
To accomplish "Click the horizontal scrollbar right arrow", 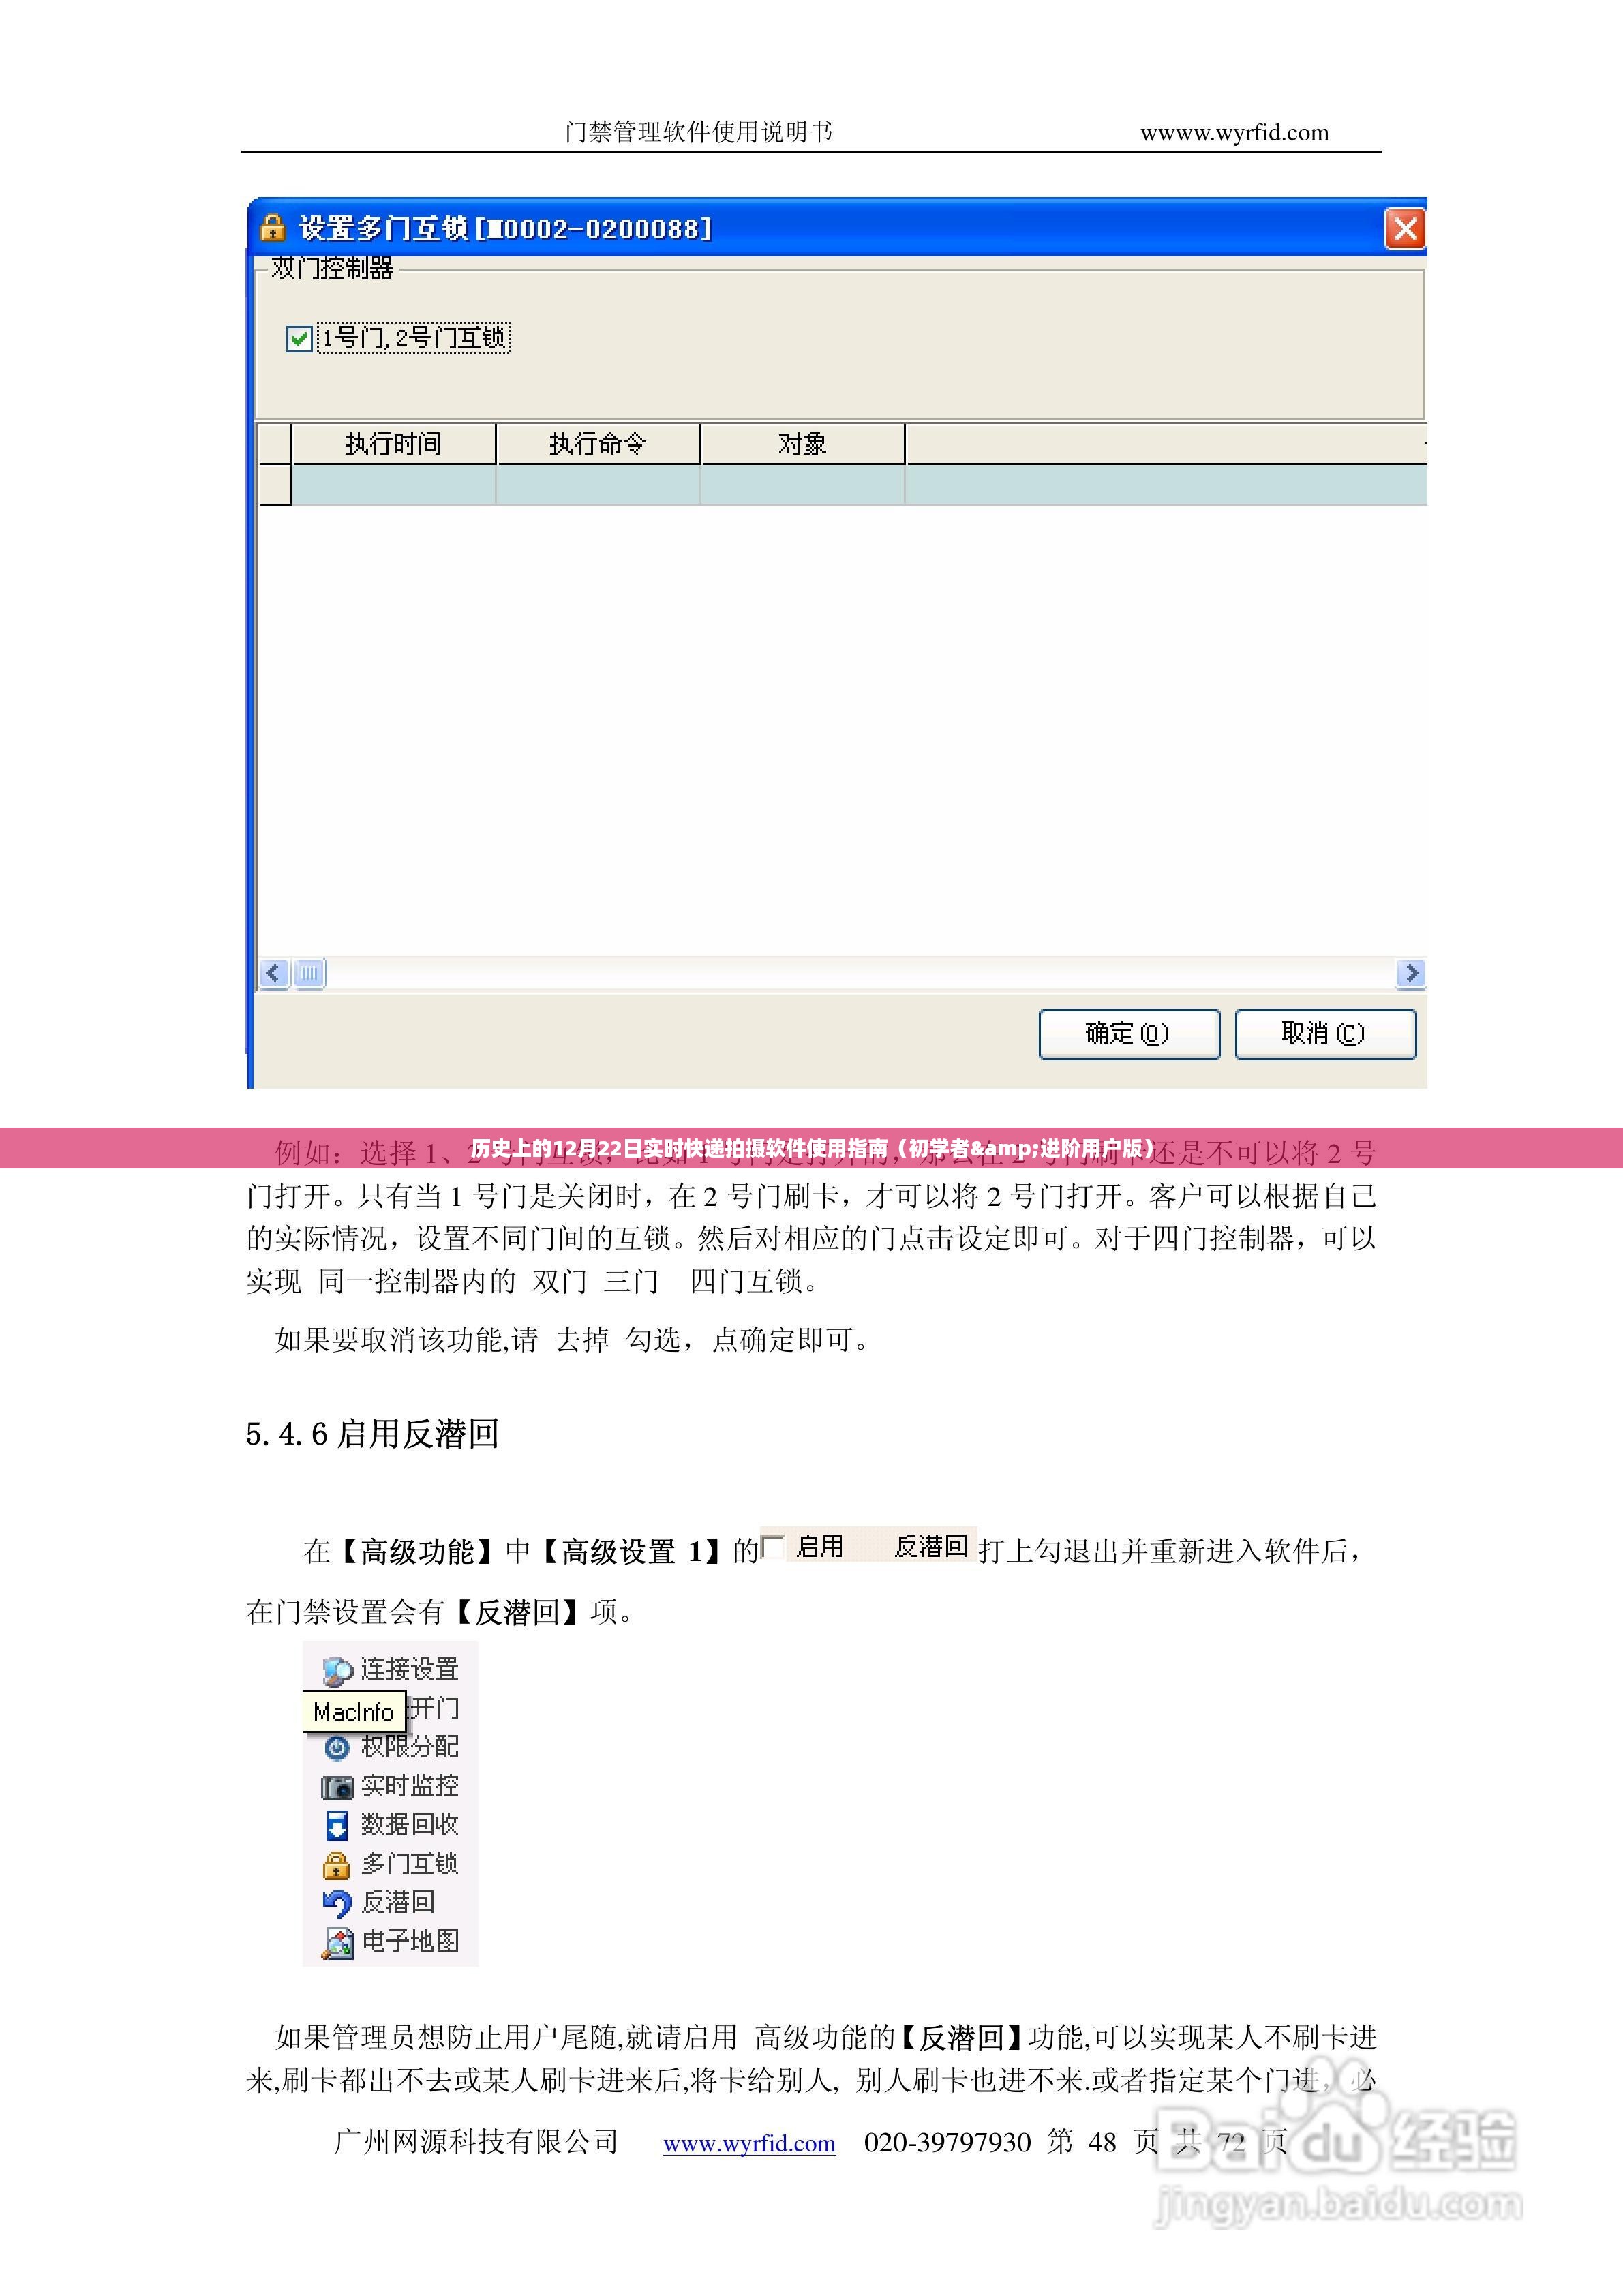I will pos(1410,973).
